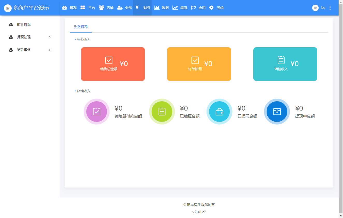Click the 店铺 people group icon
The width and height of the screenshot is (343, 218).
point(101,7)
